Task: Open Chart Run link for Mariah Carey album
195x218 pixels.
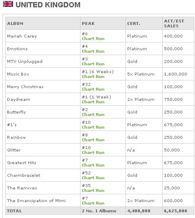Action: (93, 38)
